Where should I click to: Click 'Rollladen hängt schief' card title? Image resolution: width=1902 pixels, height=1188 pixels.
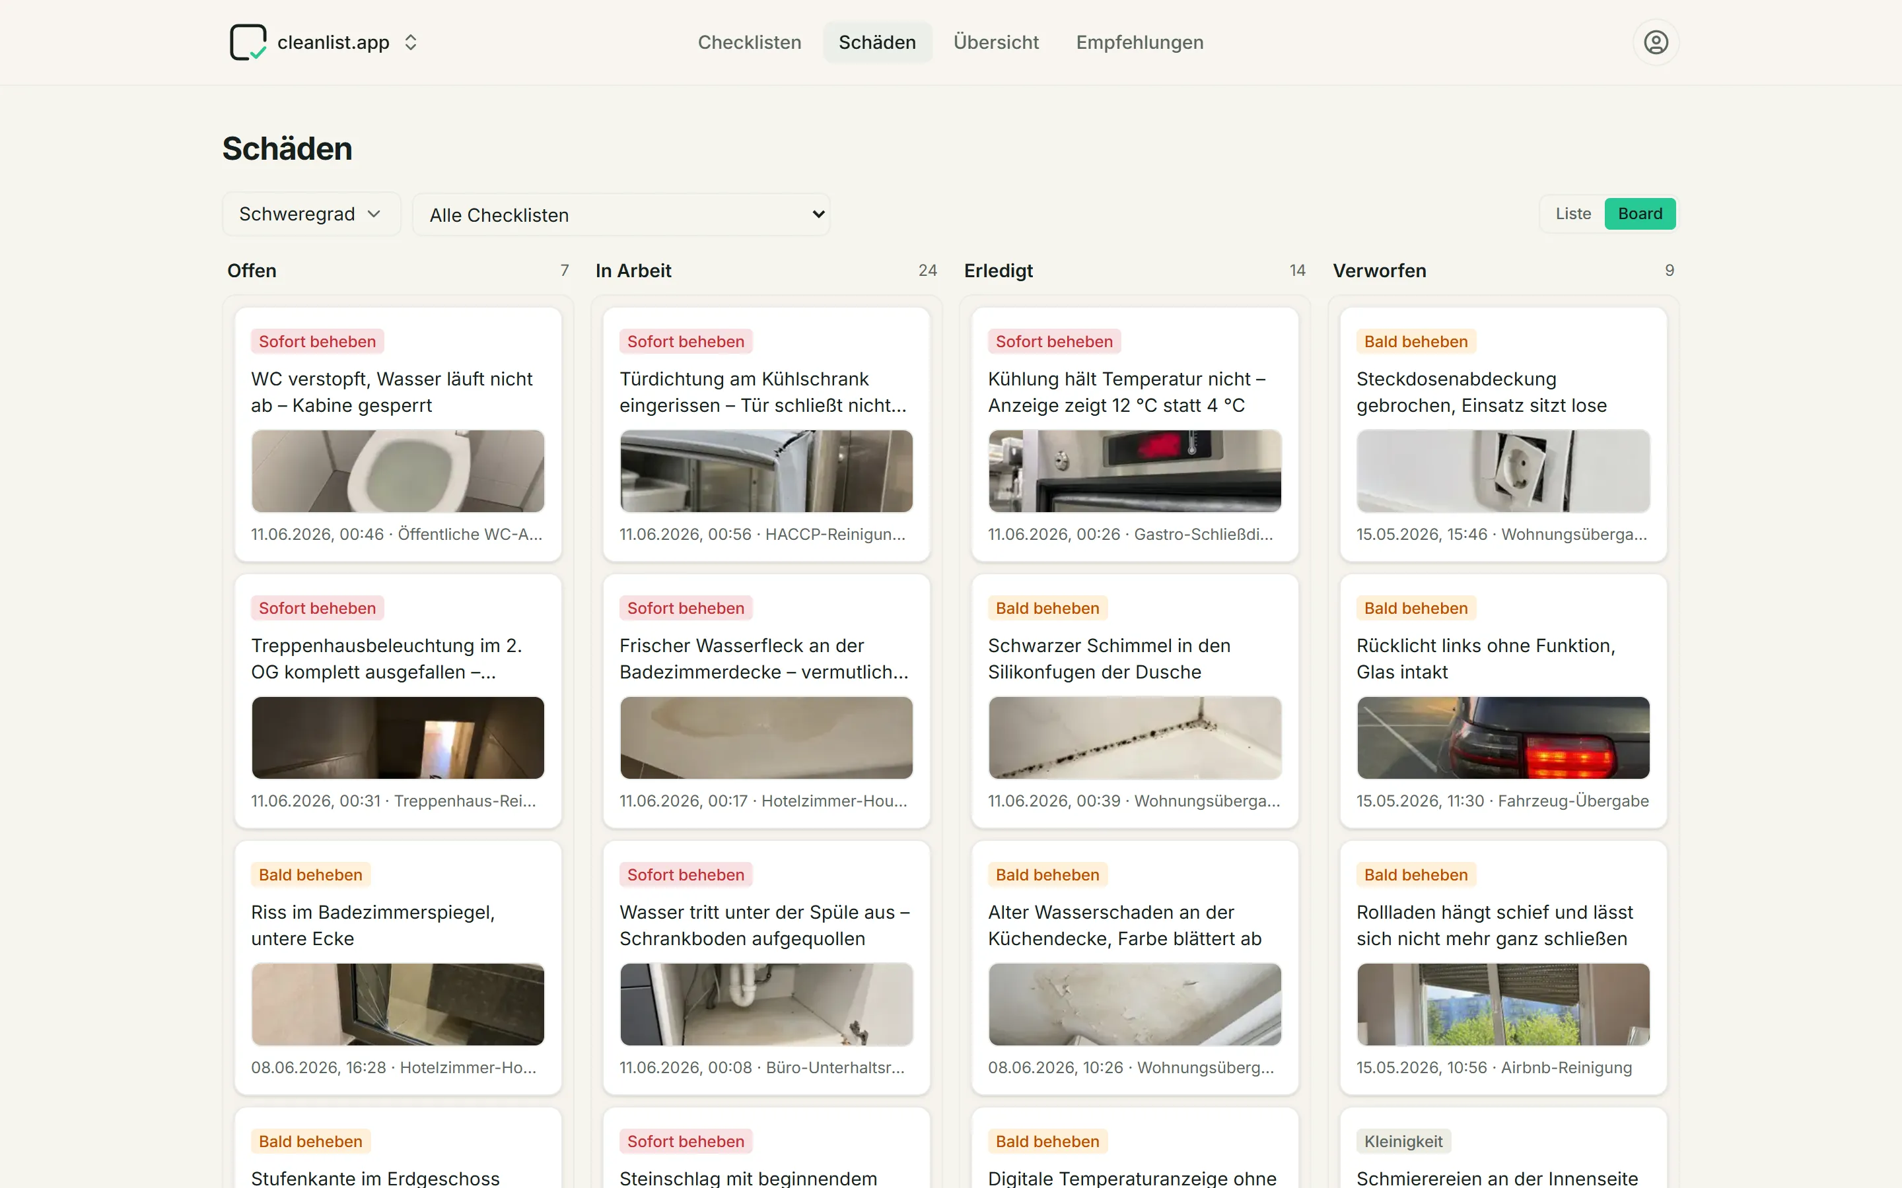click(1494, 925)
